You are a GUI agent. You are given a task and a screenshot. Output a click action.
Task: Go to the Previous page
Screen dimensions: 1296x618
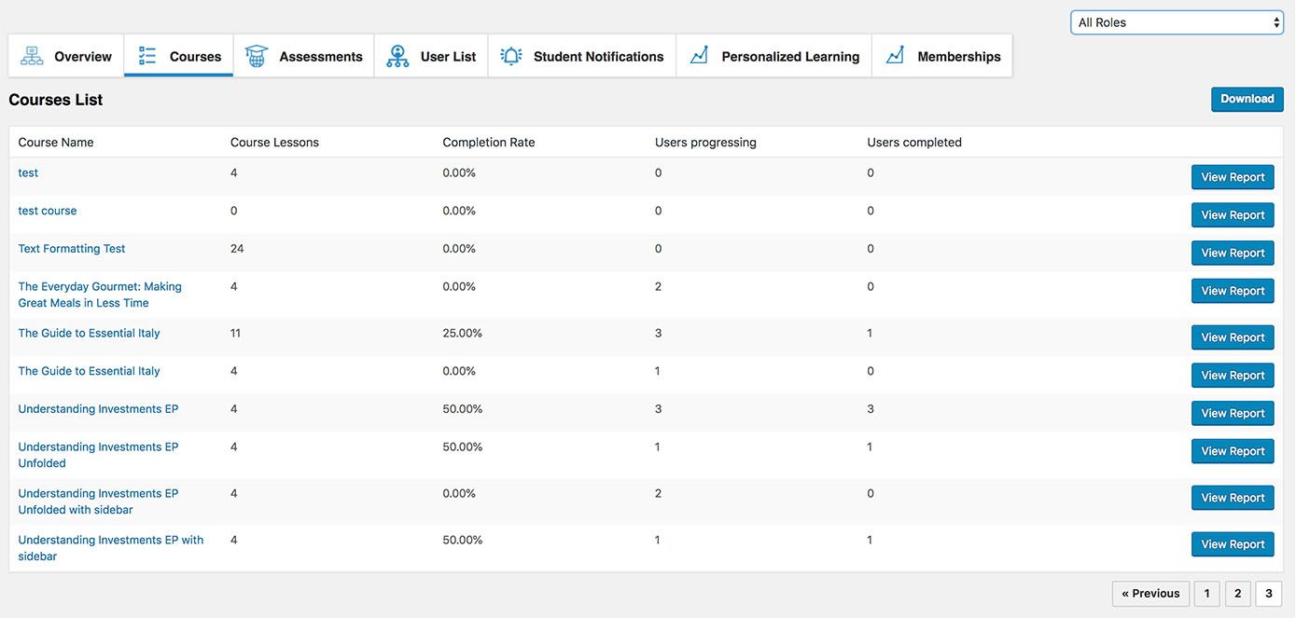1150,594
